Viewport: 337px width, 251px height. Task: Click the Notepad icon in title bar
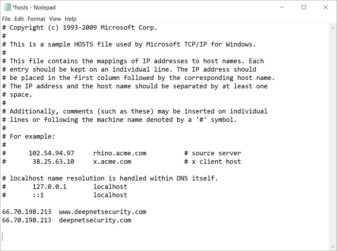[x=7, y=7]
